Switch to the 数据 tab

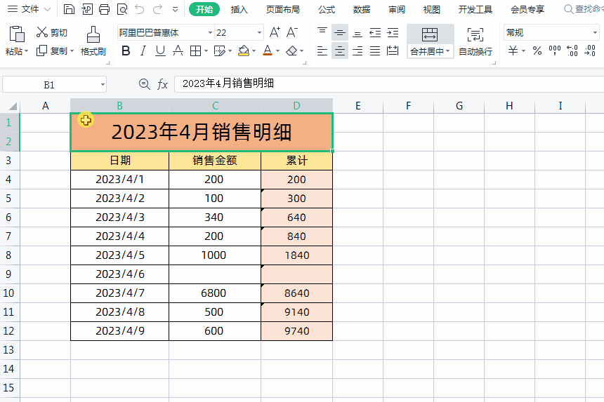coord(361,9)
